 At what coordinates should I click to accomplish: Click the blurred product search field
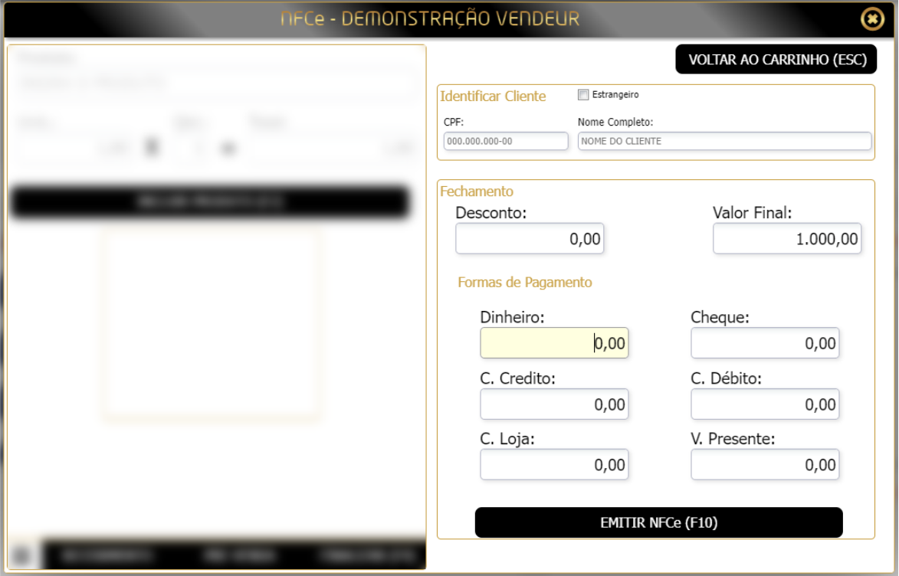coord(215,83)
